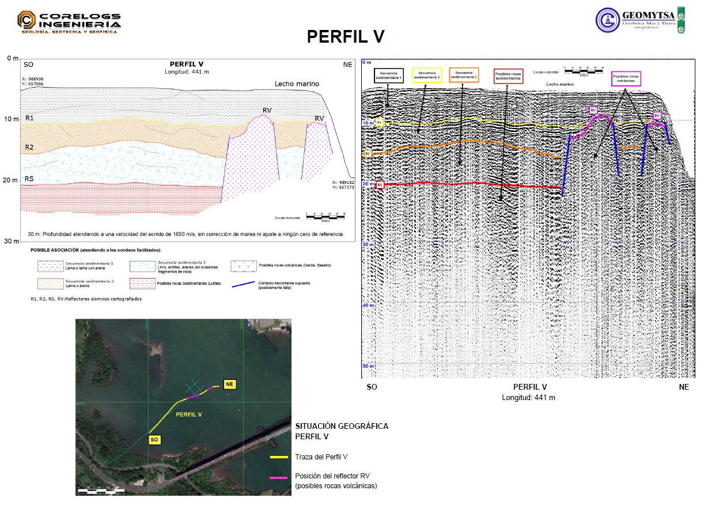Click the main PERFIL V page title
704x509 pixels.
[x=346, y=37]
